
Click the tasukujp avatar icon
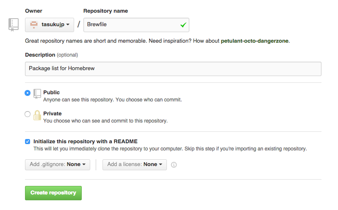34,25
